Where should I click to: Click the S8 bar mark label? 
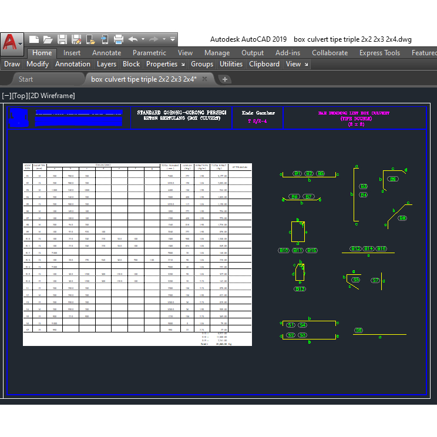[359, 330]
